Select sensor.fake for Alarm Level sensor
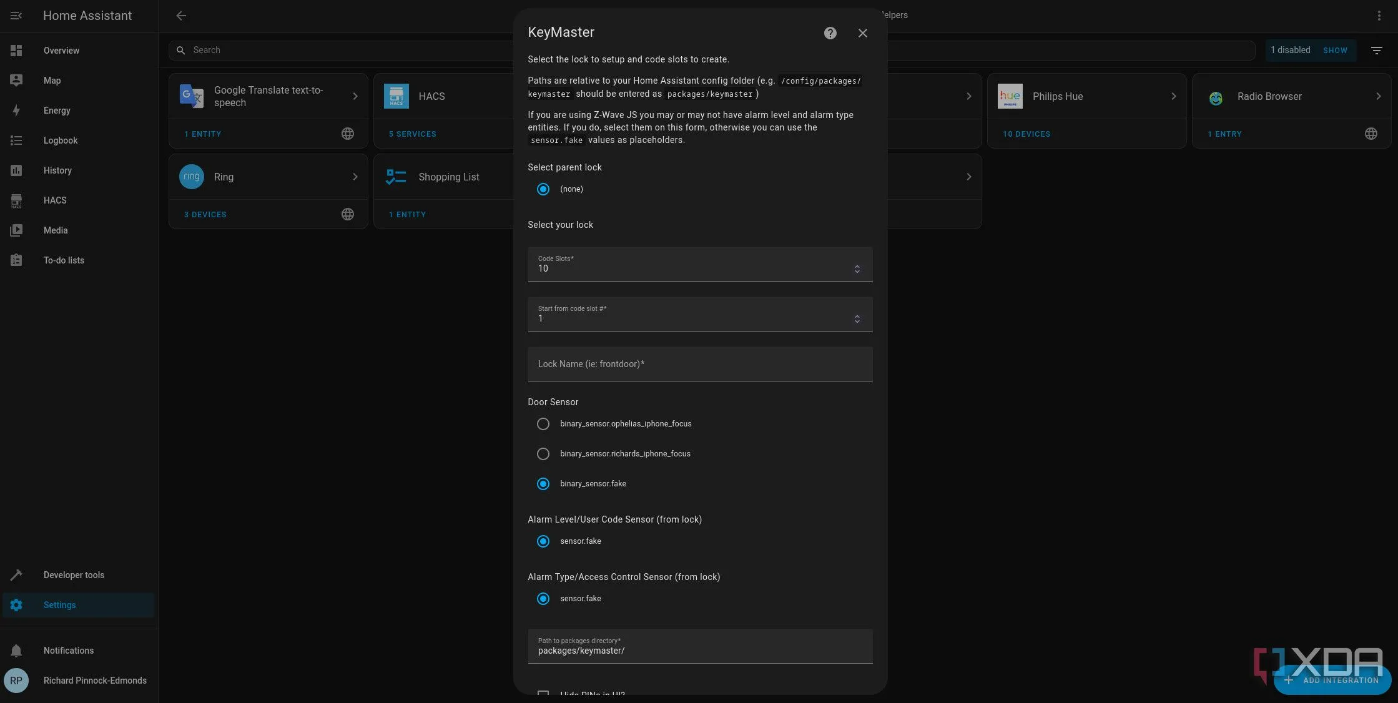1398x703 pixels. 543,541
